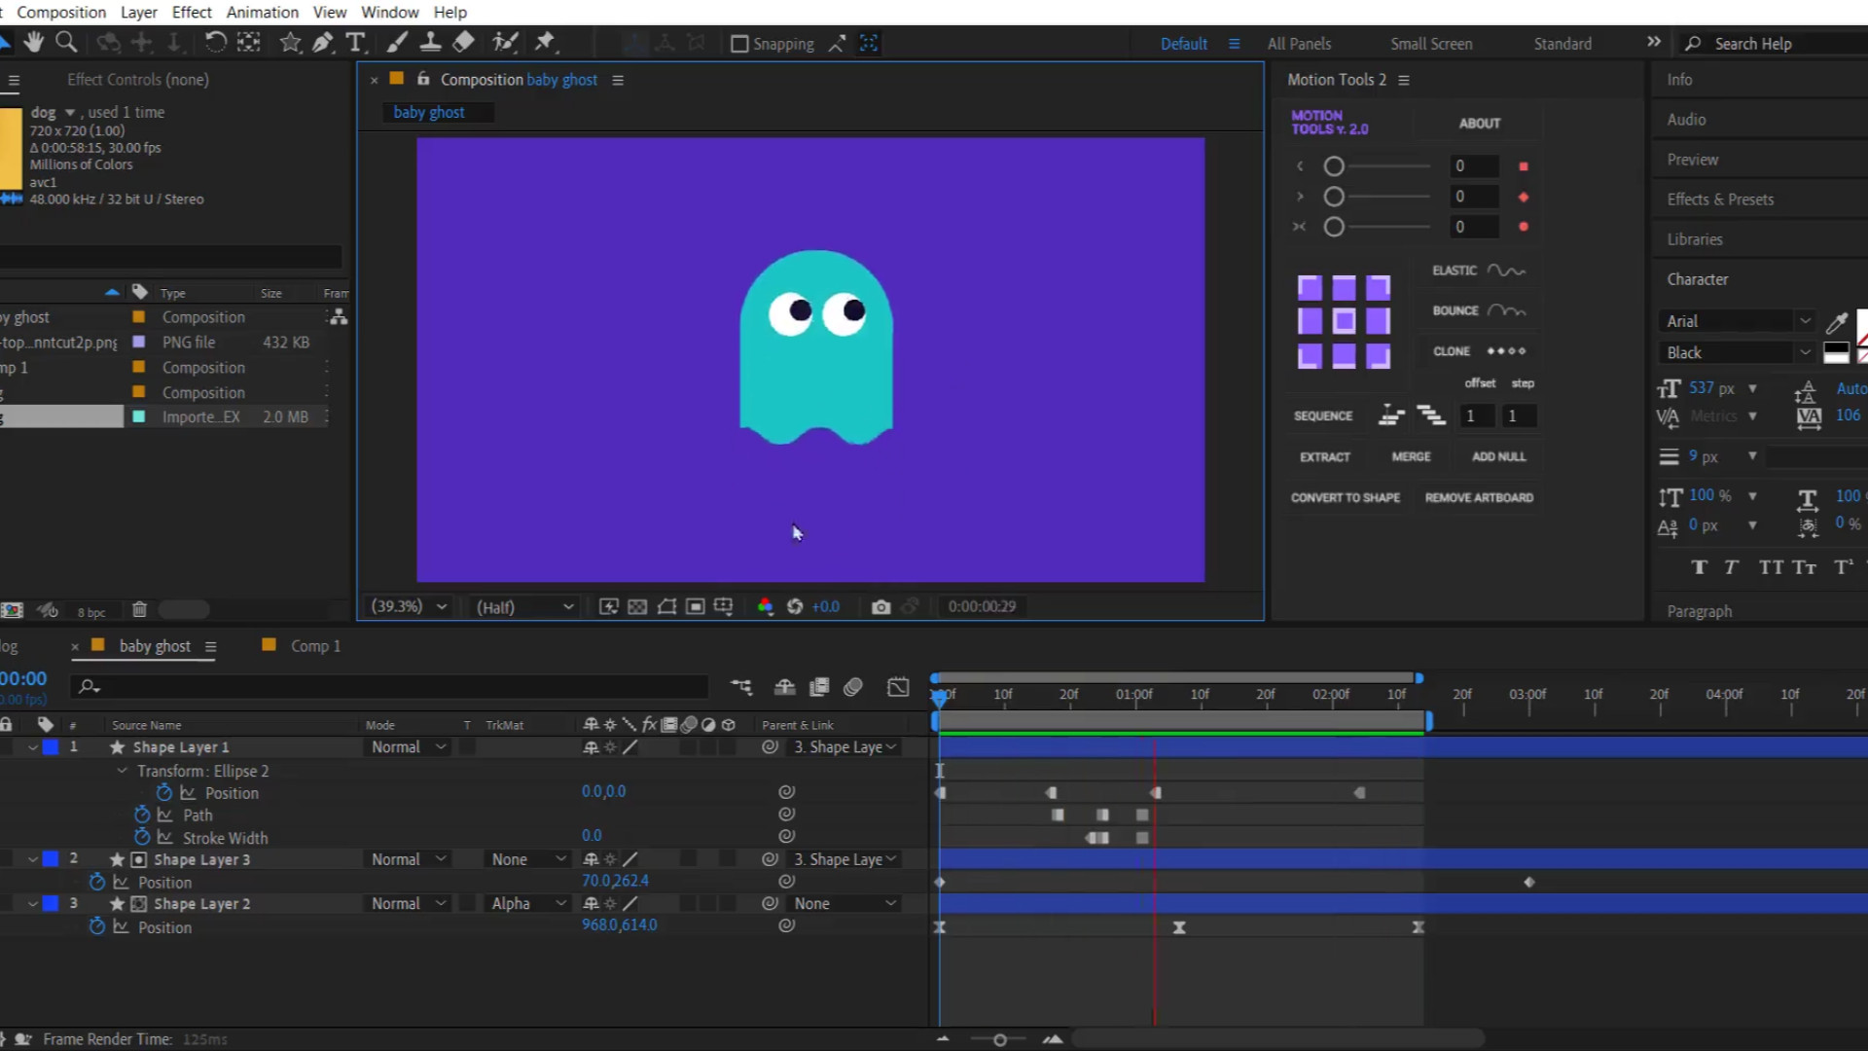Select the Pen tool
Image resolution: width=1868 pixels, height=1051 pixels.
click(322, 42)
